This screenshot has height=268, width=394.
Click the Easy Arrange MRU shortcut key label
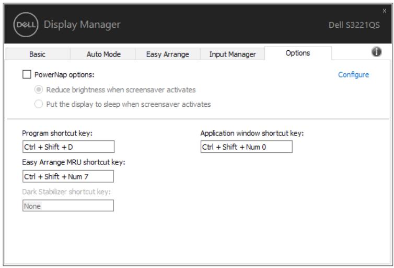pos(74,162)
